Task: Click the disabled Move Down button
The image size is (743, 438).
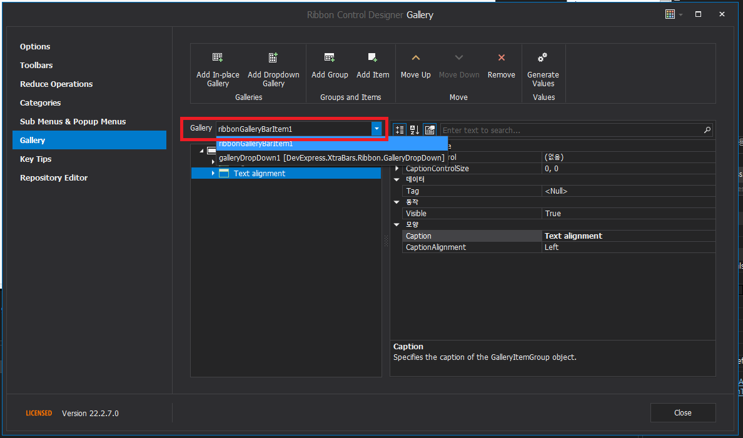Action: tap(458, 66)
